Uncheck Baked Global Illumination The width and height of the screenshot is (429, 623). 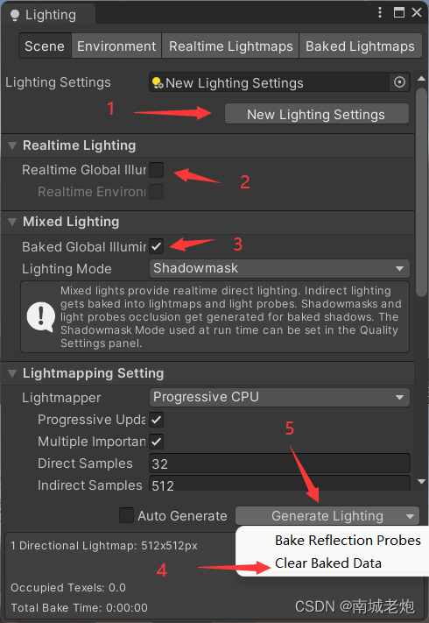(156, 246)
